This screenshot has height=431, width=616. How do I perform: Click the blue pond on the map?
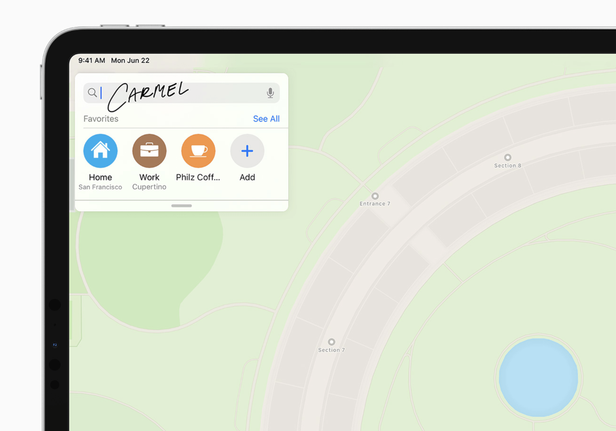tap(538, 377)
